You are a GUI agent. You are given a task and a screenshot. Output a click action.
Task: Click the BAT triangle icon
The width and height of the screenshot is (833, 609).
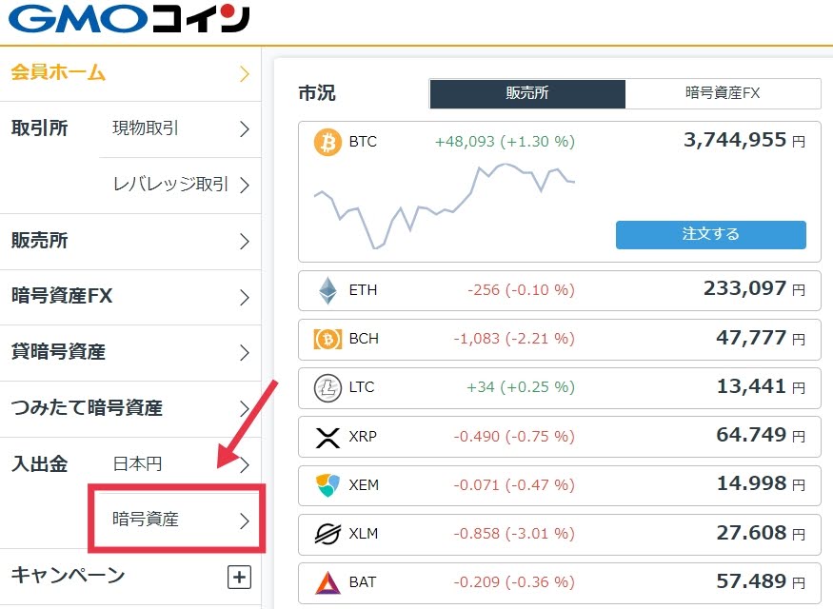point(327,582)
